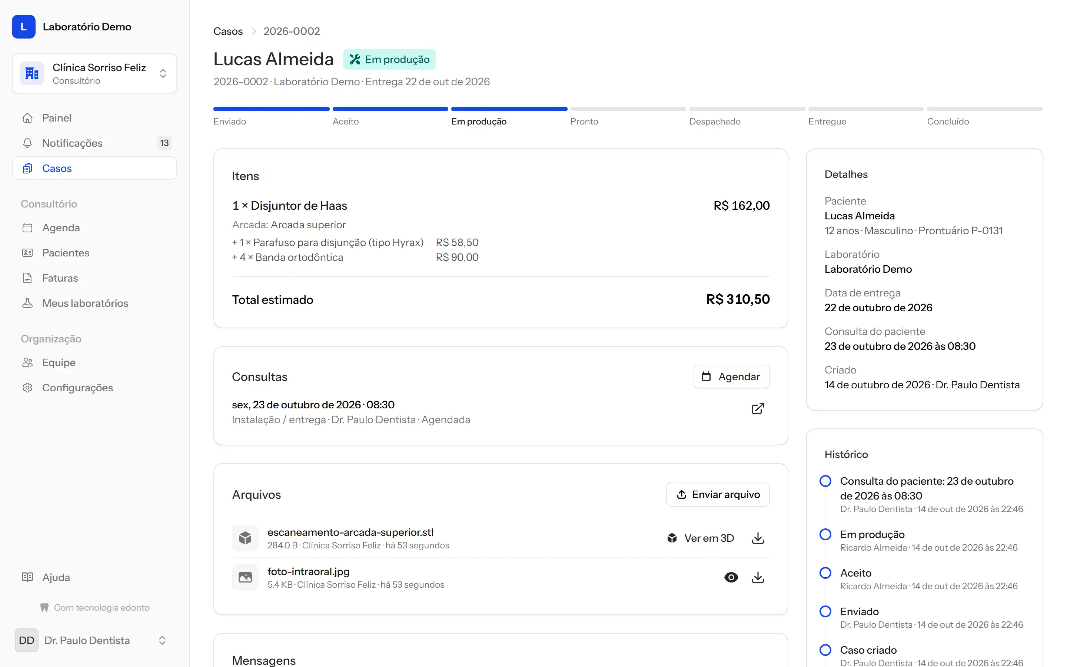Click the Em produção progress step bar
Screen dimensions: 1067x667
(x=509, y=109)
